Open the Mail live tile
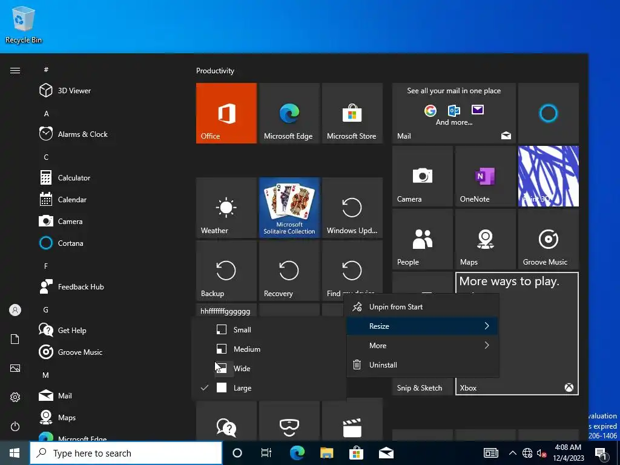Screen dimensions: 620x465 pyautogui.click(x=454, y=113)
